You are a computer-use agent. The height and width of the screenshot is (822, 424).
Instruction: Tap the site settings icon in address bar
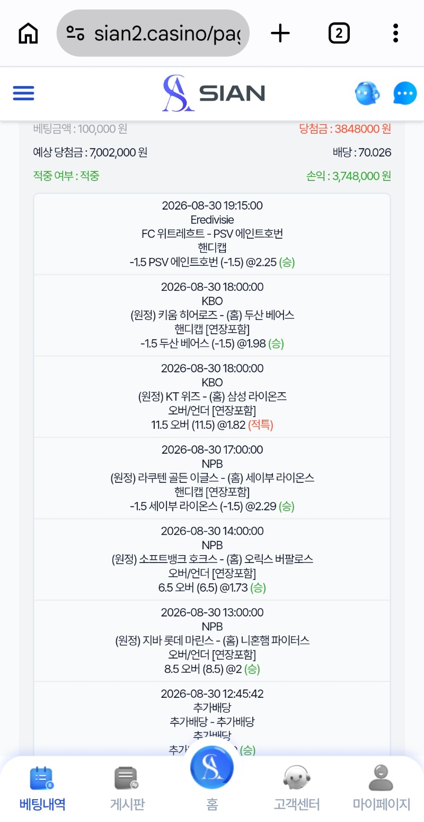(x=75, y=33)
